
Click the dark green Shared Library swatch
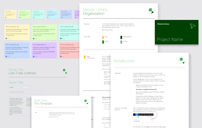point(121,37)
